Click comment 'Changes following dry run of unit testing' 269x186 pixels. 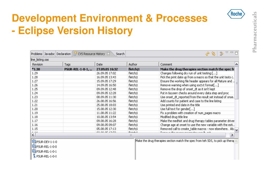click(189, 73)
